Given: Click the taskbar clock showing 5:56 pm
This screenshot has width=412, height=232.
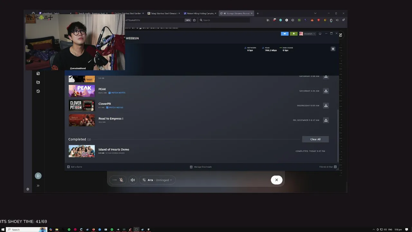Looking at the screenshot, I should tap(398, 229).
